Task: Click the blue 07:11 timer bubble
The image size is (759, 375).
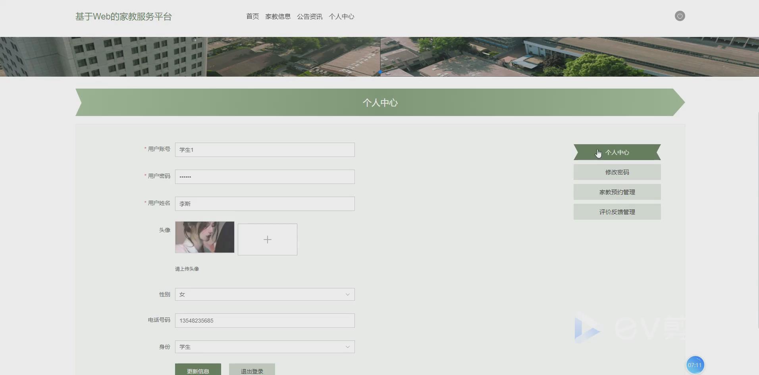Action: pyautogui.click(x=695, y=365)
